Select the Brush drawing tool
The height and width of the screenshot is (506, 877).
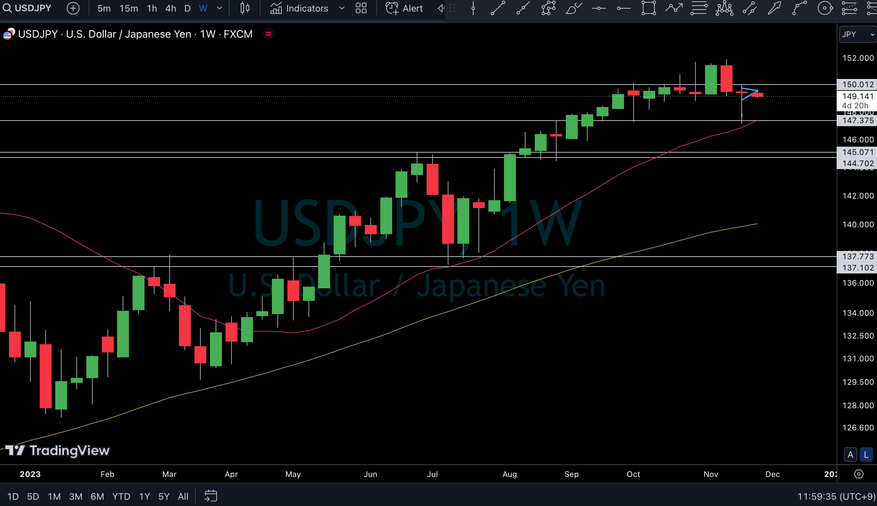point(573,8)
